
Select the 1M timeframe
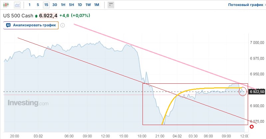coord(97,5)
